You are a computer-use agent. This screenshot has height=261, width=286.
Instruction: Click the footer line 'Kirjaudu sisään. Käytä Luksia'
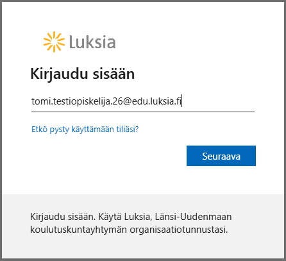click(x=91, y=217)
